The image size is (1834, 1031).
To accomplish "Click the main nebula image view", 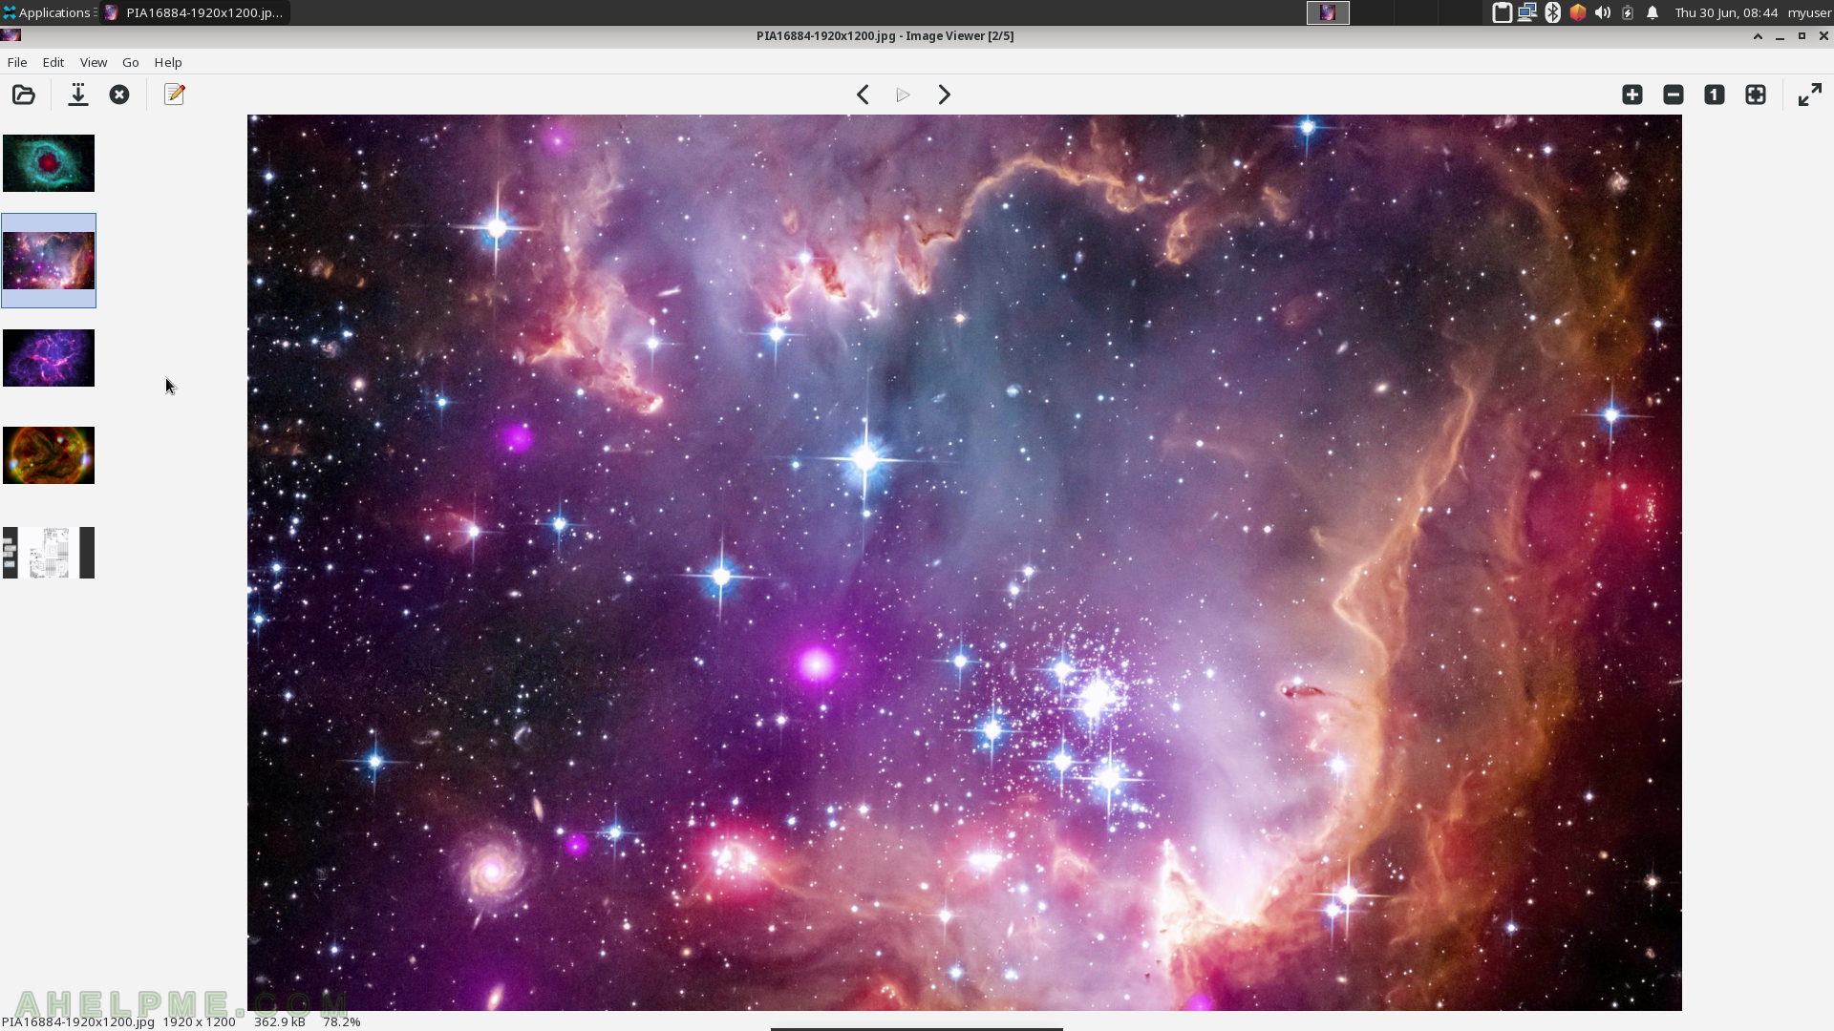I will pos(965,562).
